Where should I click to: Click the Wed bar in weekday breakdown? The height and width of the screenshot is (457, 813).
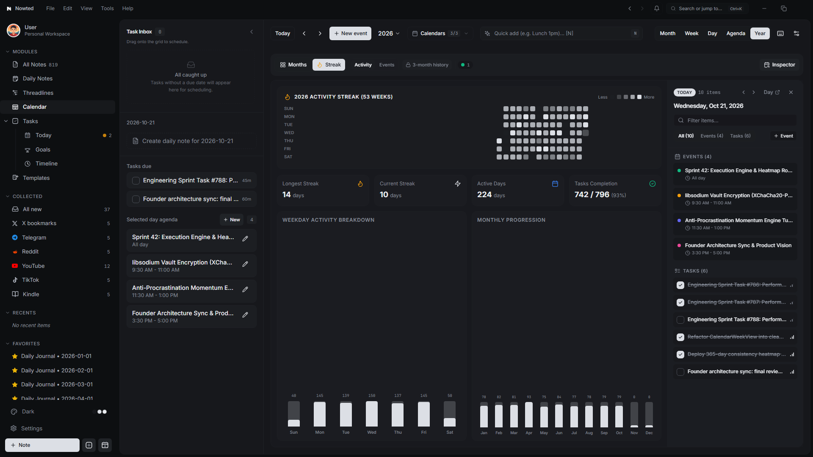coord(372,414)
